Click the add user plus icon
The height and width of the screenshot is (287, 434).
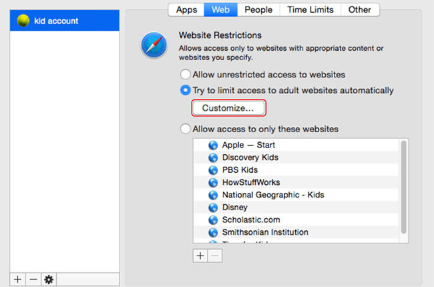17,279
